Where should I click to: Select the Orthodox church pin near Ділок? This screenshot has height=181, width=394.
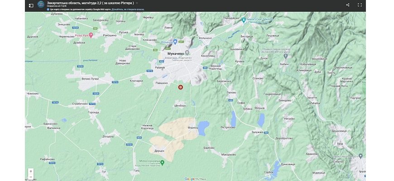[285, 56]
